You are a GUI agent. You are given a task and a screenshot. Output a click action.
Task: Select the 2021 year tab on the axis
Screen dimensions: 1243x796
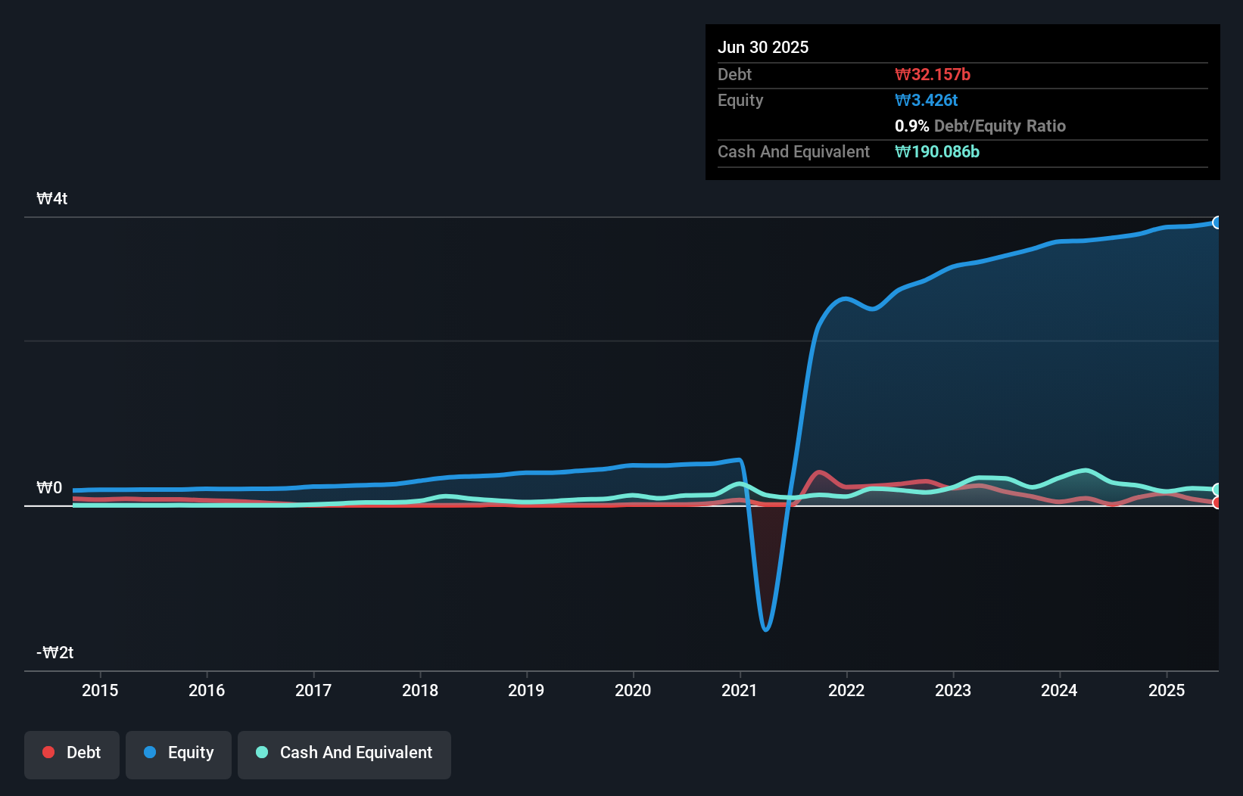point(740,690)
